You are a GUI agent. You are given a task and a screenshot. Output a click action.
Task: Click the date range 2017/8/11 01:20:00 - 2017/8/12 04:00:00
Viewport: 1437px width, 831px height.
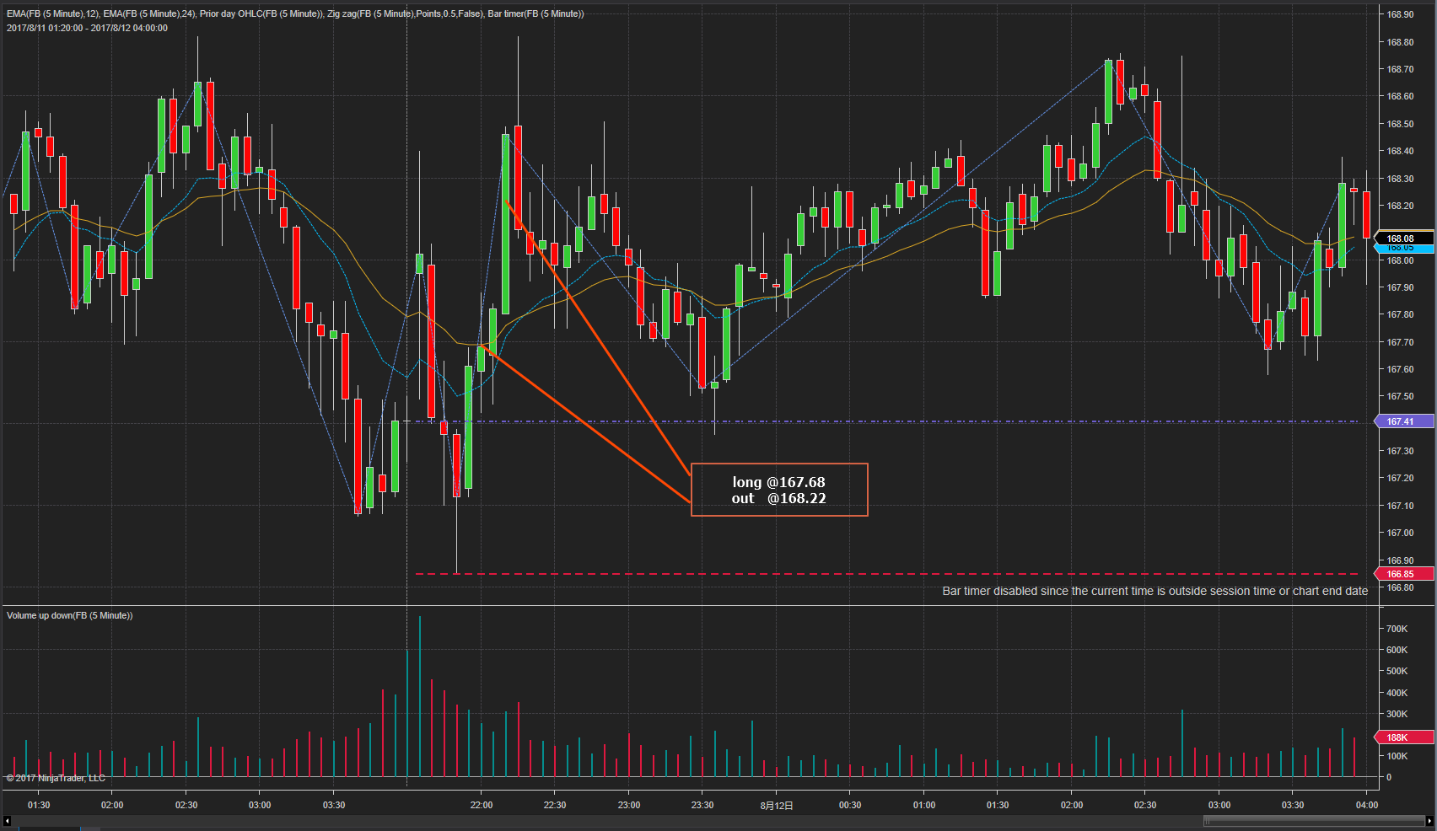87,28
